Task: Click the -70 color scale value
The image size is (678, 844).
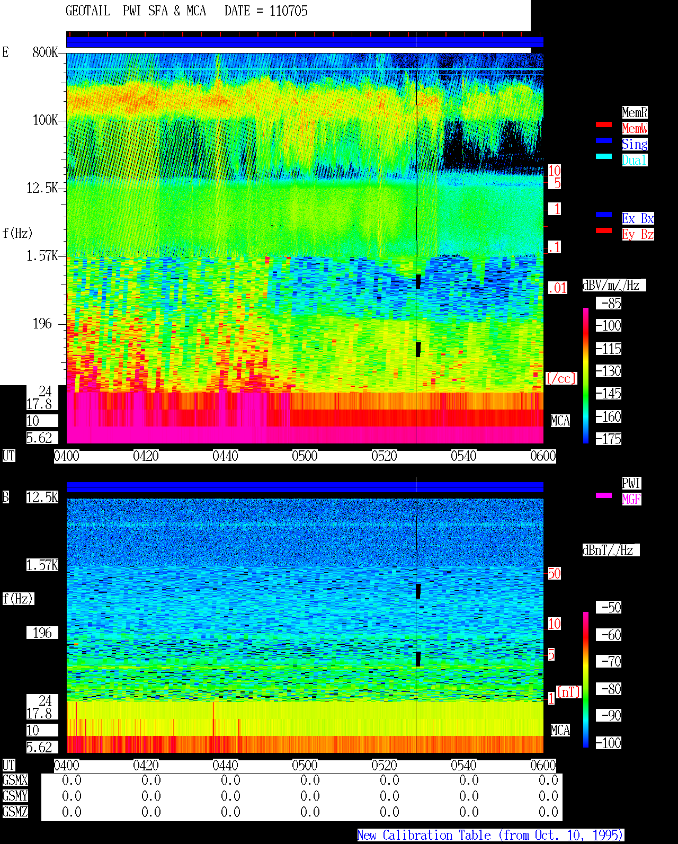Action: pos(609,661)
